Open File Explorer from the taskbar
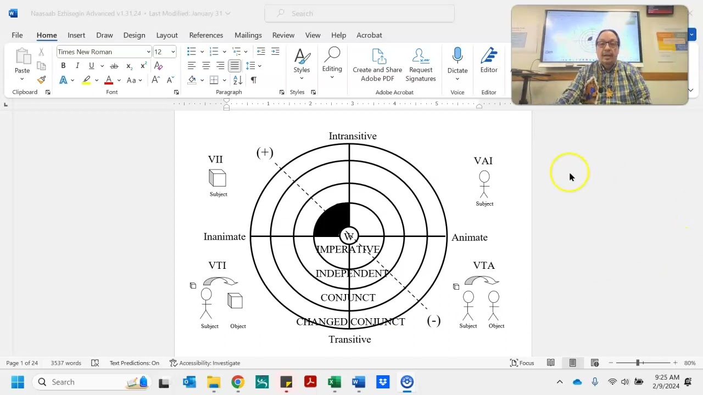Viewport: 703px width, 395px height. 214,382
